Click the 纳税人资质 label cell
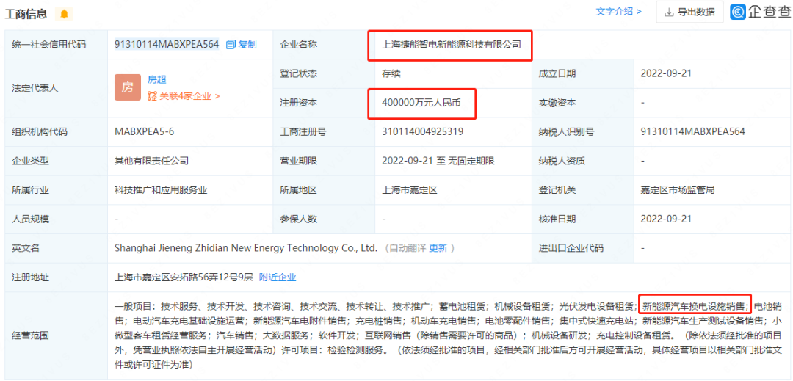 pyautogui.click(x=582, y=162)
